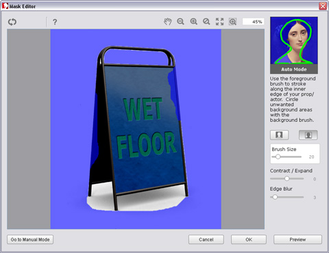Click the 45% zoom percentage field
Viewport: 329px width, 253px height.
(x=253, y=22)
